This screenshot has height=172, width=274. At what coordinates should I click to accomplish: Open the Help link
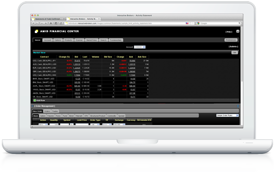tap(229, 32)
